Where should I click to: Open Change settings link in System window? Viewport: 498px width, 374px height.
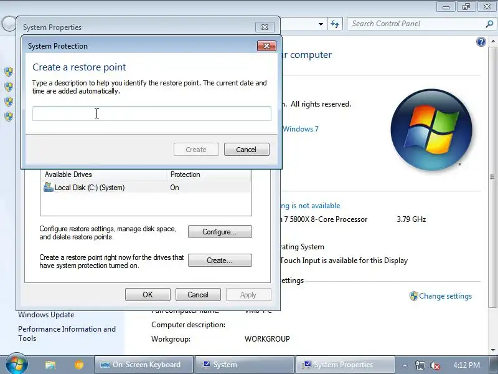pyautogui.click(x=445, y=296)
